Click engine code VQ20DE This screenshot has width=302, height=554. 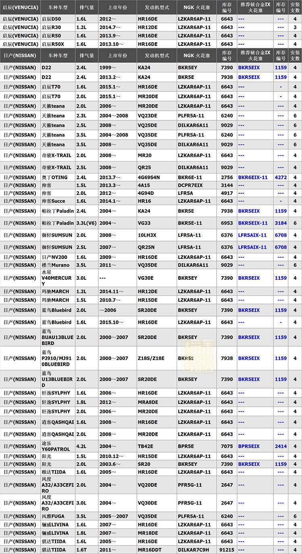147,485
